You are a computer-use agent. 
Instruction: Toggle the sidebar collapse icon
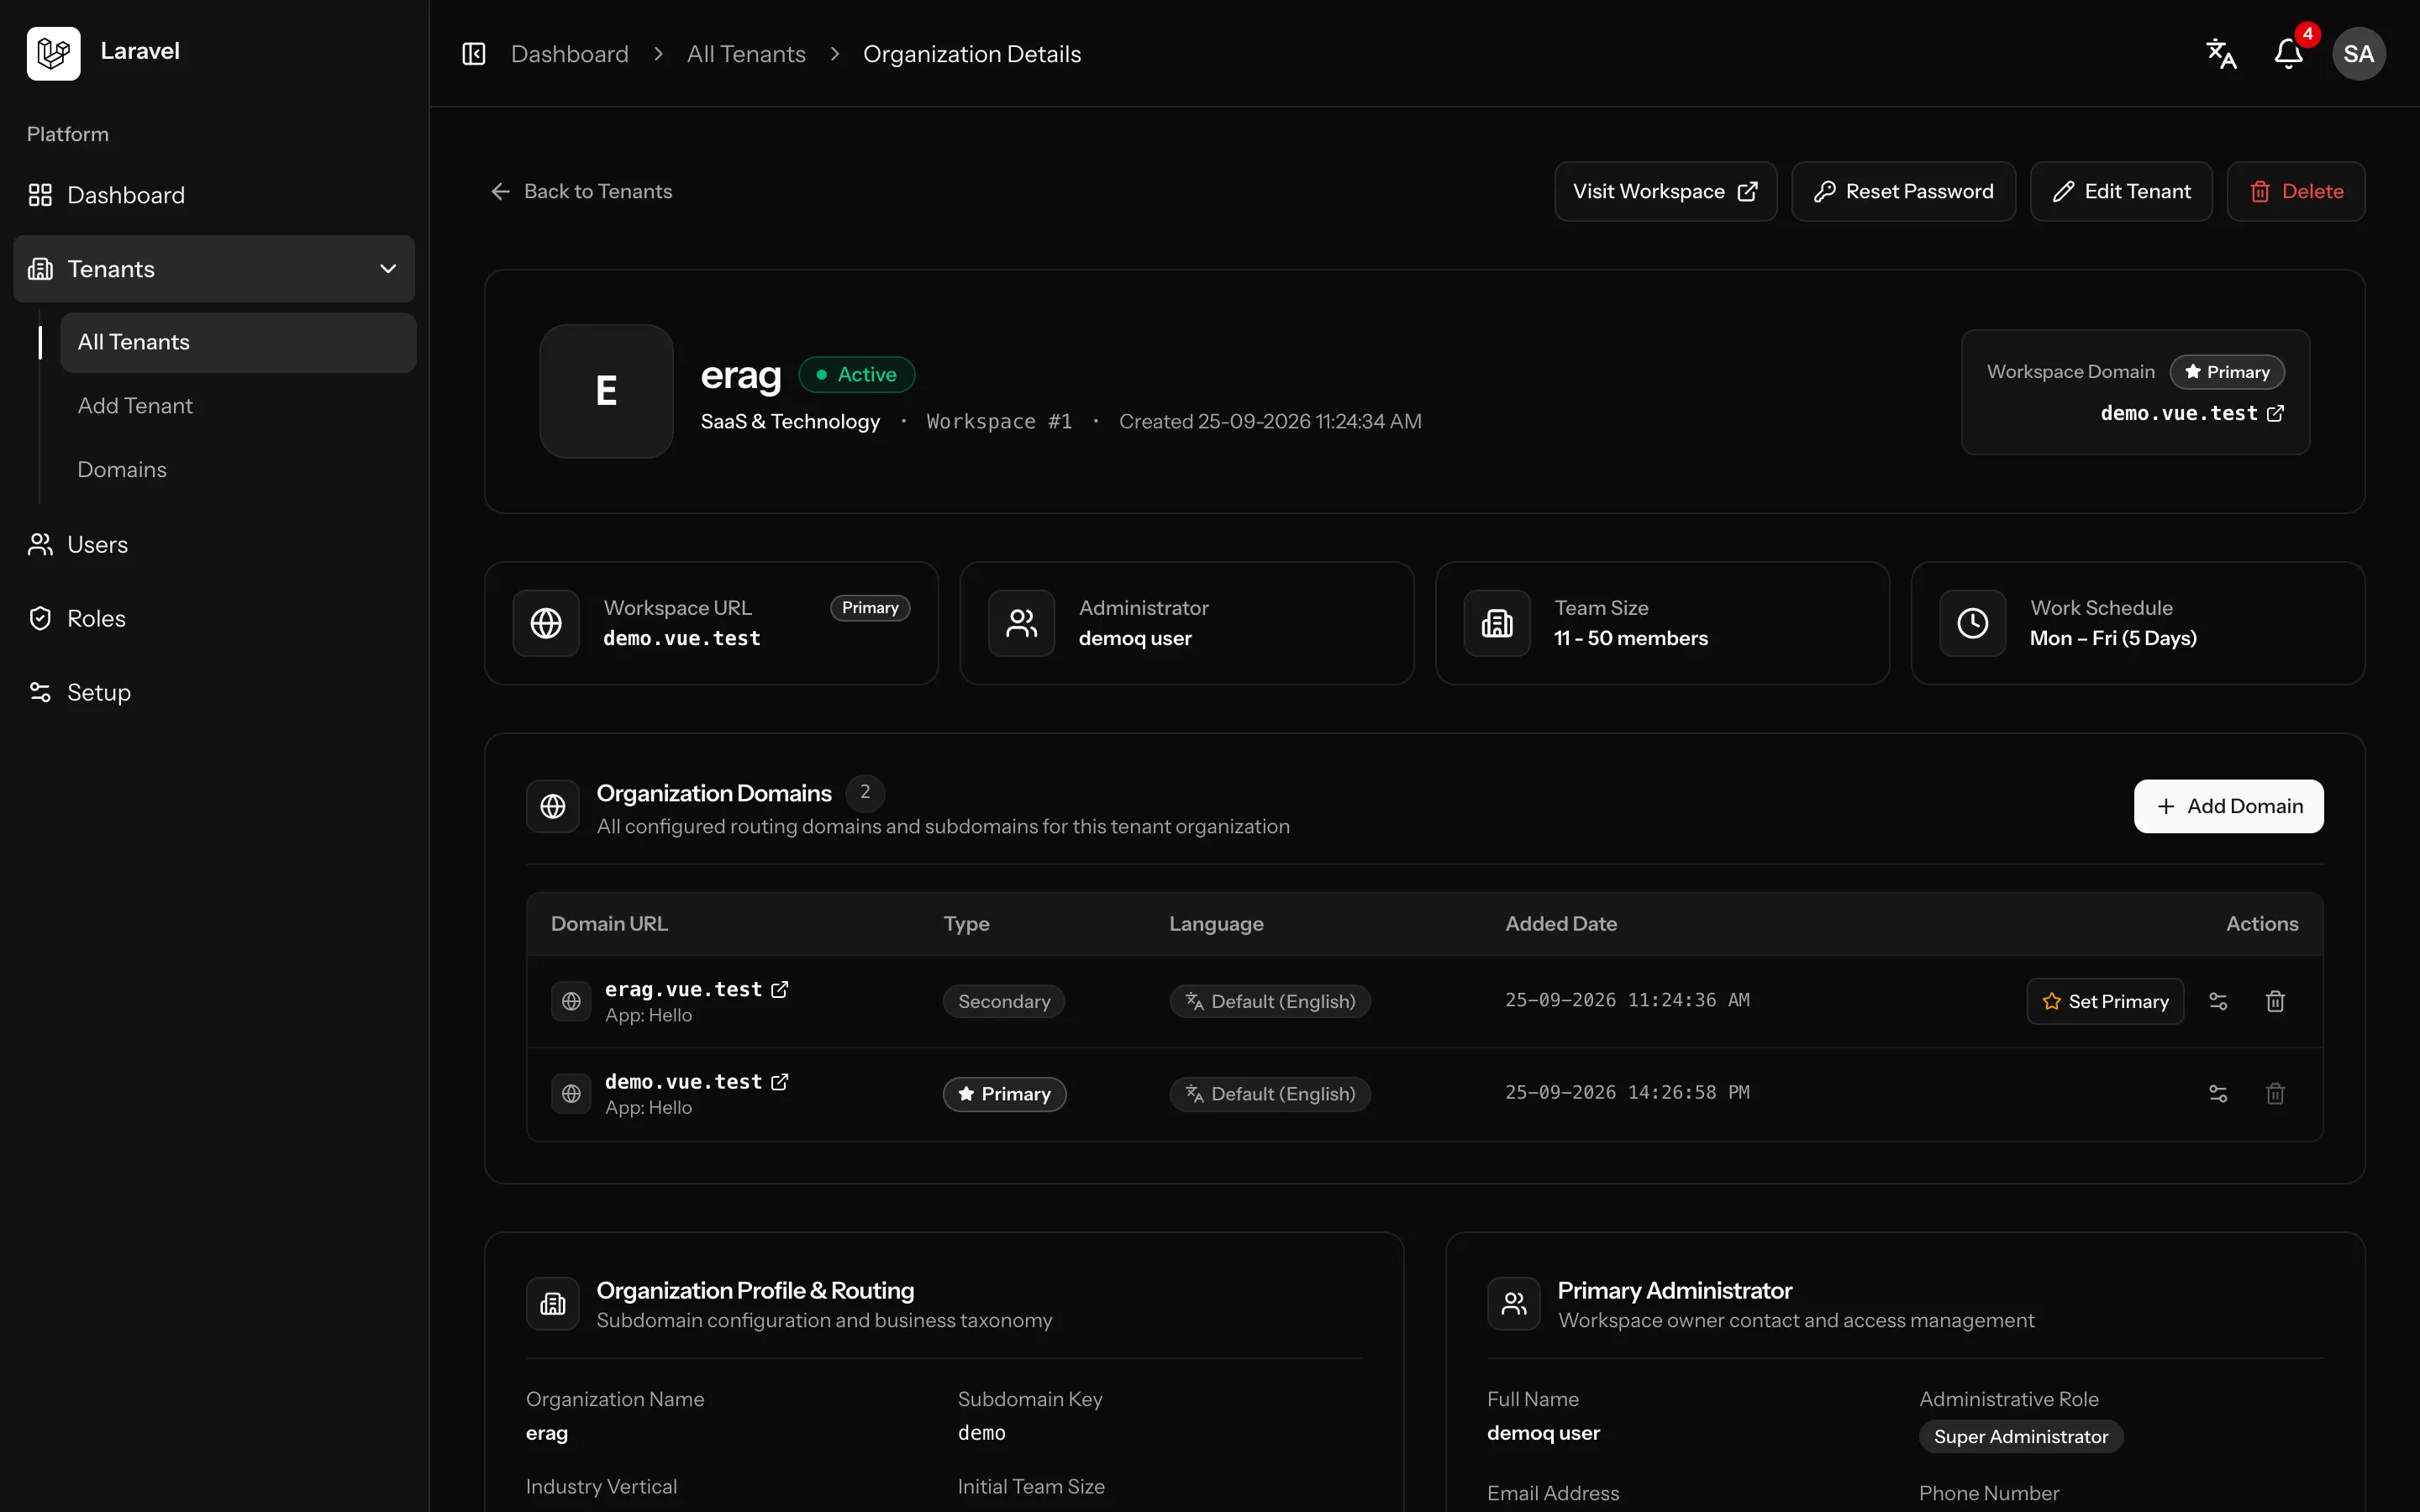coord(473,54)
